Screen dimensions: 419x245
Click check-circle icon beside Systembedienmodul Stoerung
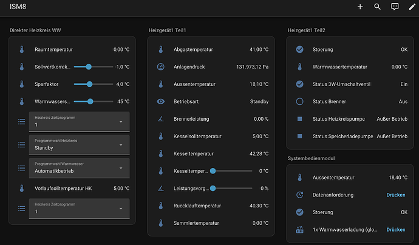click(299, 212)
